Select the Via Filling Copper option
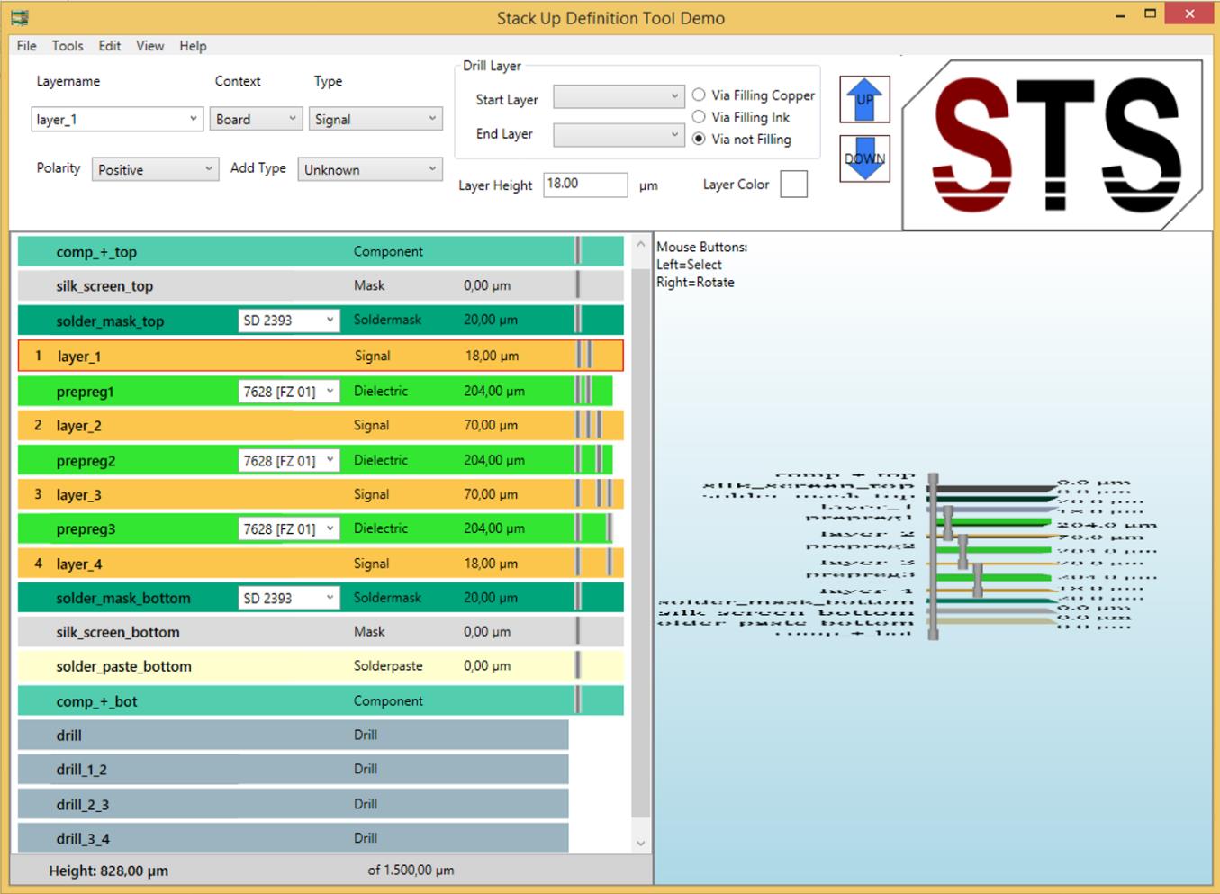Viewport: 1220px width, 894px height. coord(699,95)
